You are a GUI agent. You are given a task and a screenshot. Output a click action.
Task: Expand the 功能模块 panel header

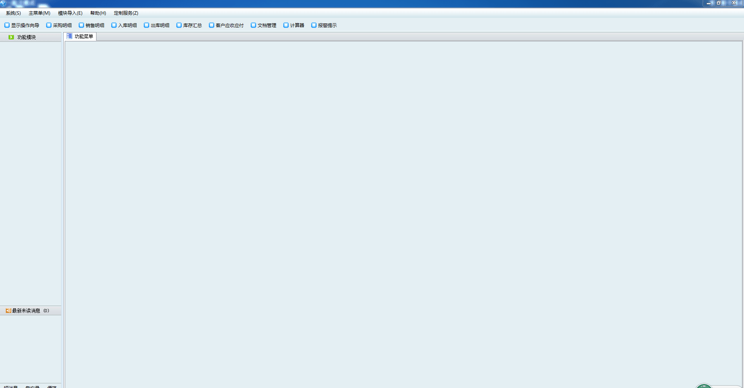point(26,38)
